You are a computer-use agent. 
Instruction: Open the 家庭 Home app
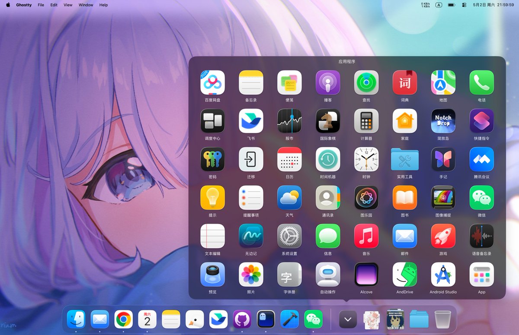click(405, 121)
